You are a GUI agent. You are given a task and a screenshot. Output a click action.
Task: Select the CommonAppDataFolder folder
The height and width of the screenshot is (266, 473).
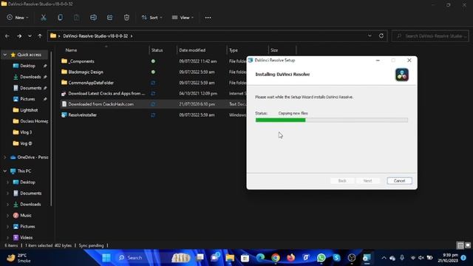click(x=91, y=83)
